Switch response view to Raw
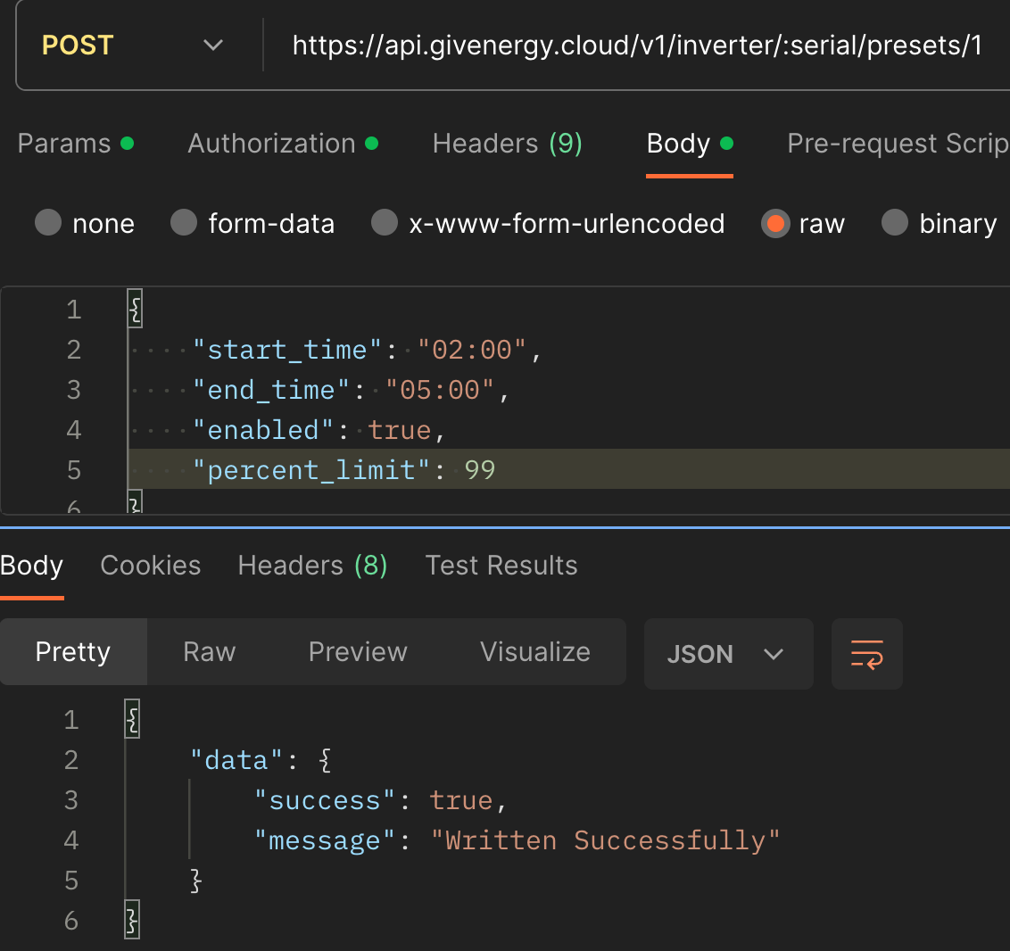 [210, 651]
